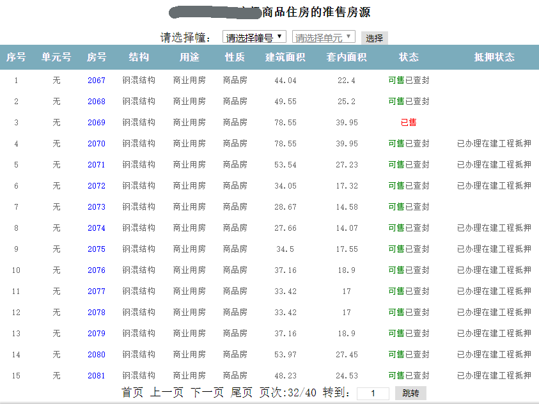Select building area value 53.54

(285, 165)
